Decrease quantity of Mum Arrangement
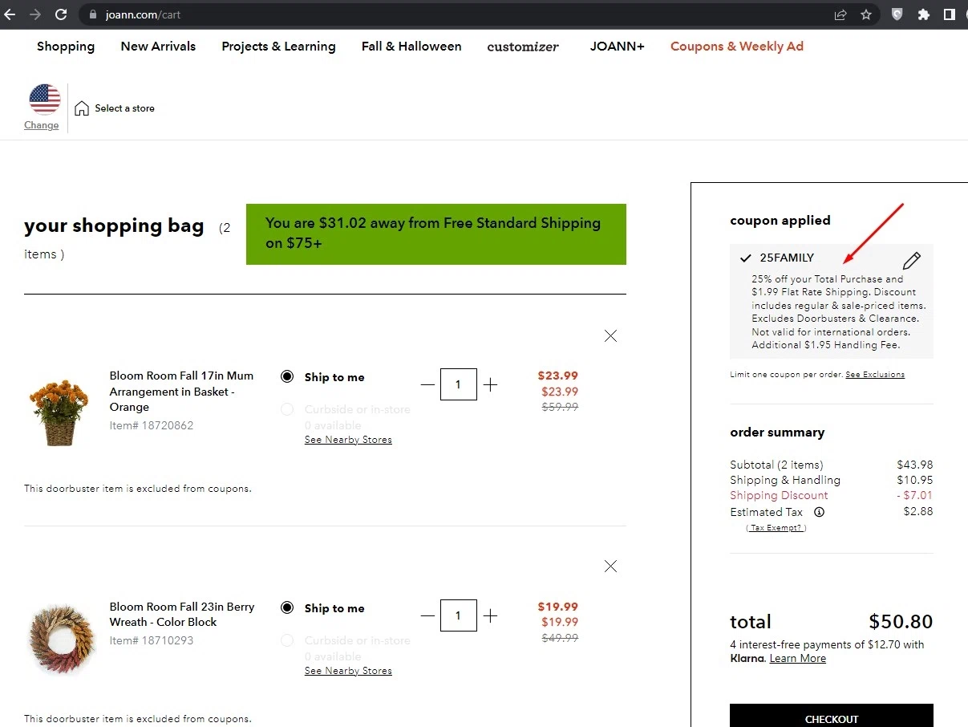Viewport: 968px width, 727px height. click(427, 384)
